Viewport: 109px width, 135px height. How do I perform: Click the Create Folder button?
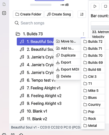[x=28, y=14]
